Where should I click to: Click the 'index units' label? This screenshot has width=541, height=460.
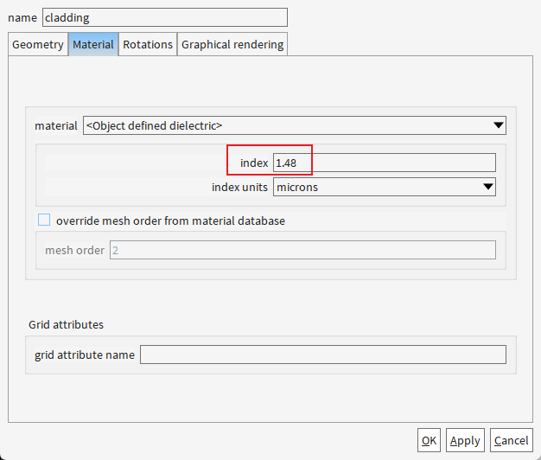(239, 187)
